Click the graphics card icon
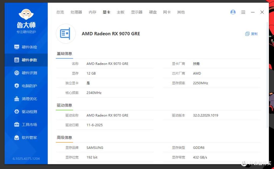Image resolution: width=274 pixels, height=169 pixels. (x=66, y=33)
